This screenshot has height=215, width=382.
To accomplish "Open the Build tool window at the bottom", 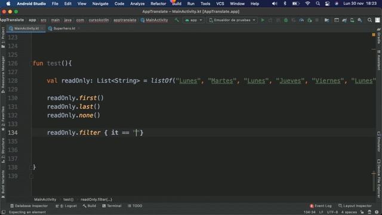I will [x=89, y=206].
